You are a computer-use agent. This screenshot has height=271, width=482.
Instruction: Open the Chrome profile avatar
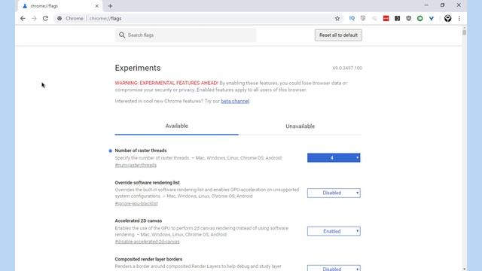447,18
